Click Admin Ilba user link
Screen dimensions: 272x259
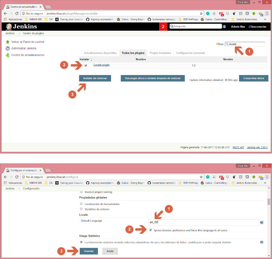coord(238,27)
